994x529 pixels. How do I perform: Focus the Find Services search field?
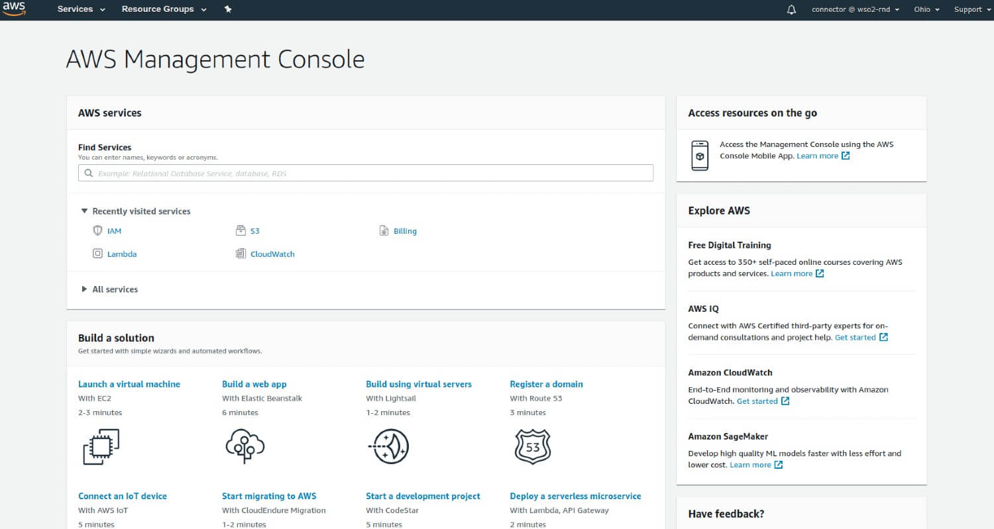point(366,173)
